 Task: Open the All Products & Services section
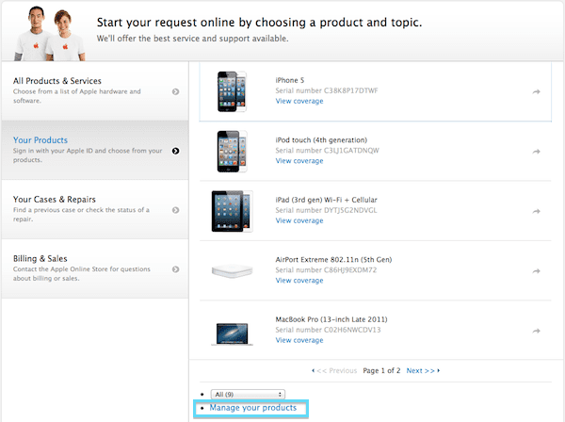point(95,90)
